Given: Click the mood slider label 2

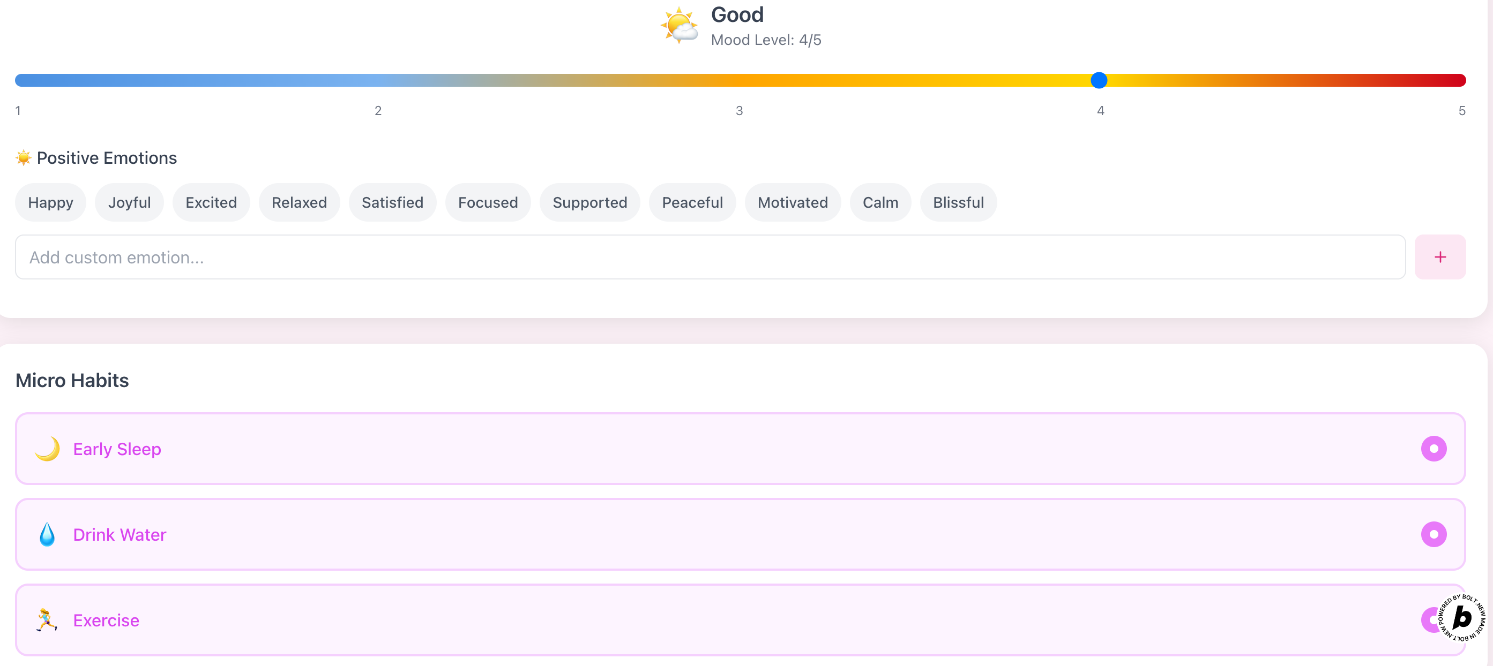Looking at the screenshot, I should click(x=378, y=111).
